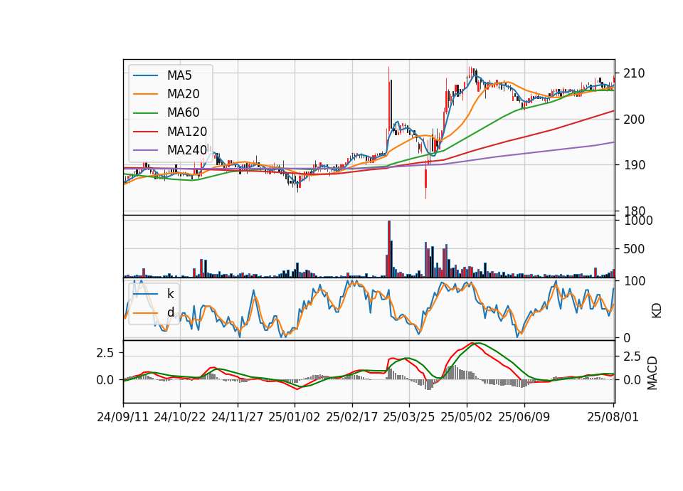Click the KD axis title
Image resolution: width=683 pixels, height=491 pixels.
[657, 311]
